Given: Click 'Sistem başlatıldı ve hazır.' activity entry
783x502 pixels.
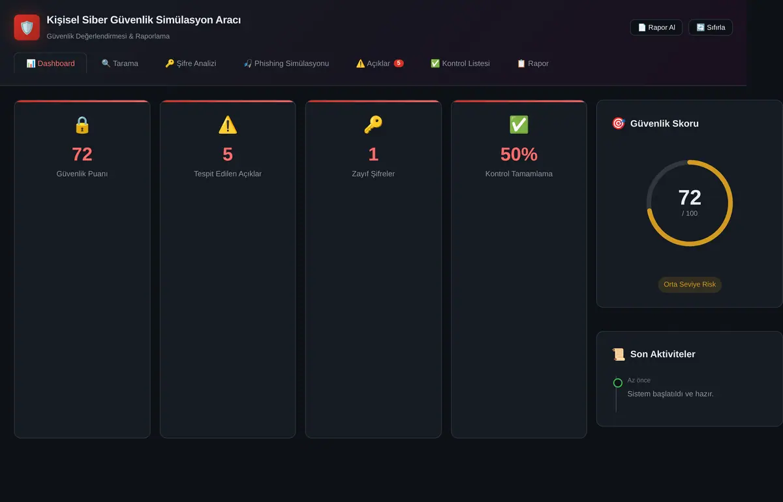Looking at the screenshot, I should coord(671,394).
